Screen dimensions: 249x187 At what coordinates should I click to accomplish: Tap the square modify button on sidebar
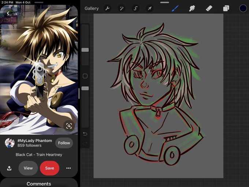point(85,76)
